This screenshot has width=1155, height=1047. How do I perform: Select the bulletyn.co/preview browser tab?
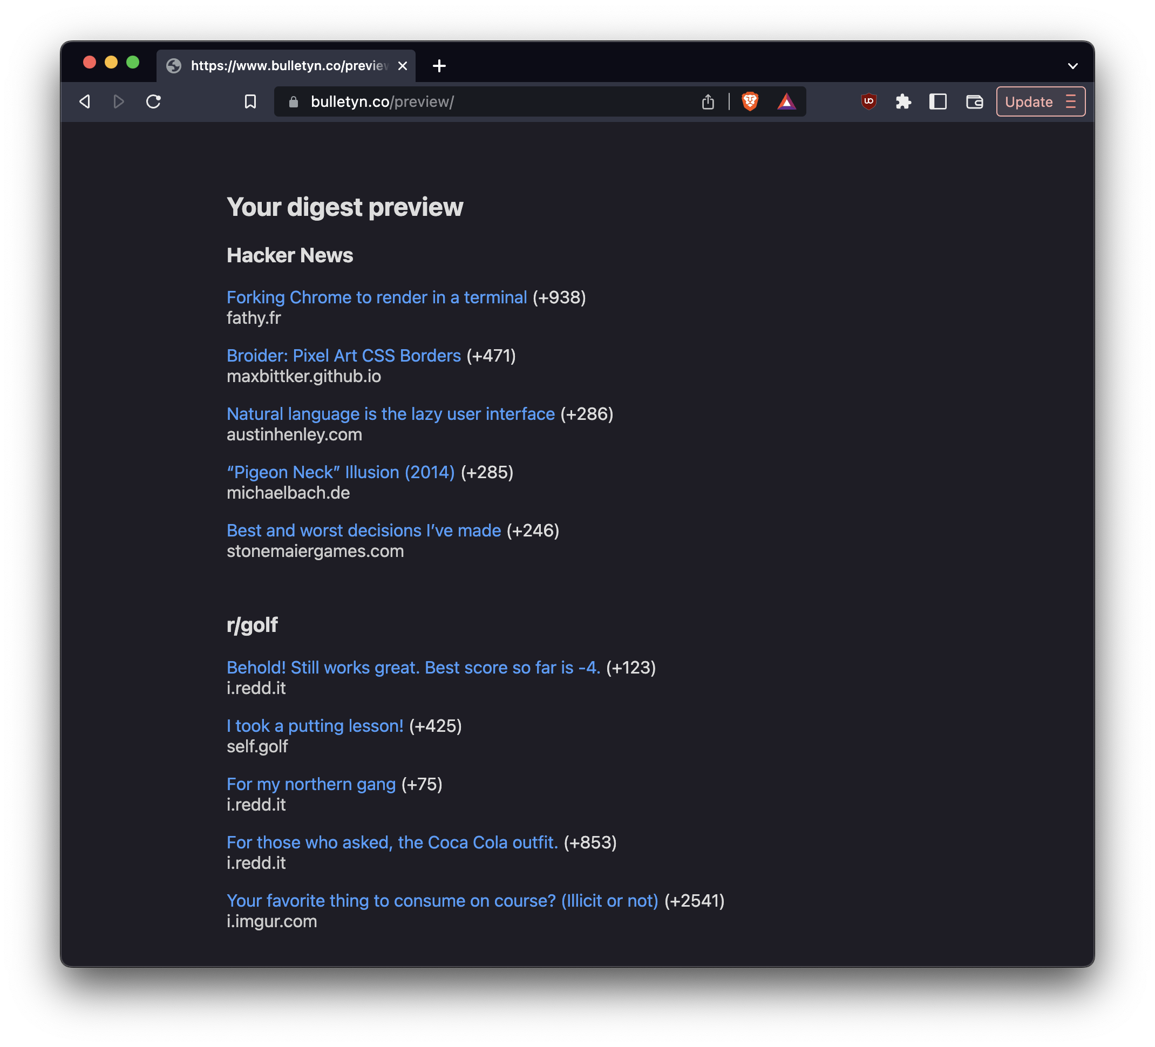click(x=287, y=66)
